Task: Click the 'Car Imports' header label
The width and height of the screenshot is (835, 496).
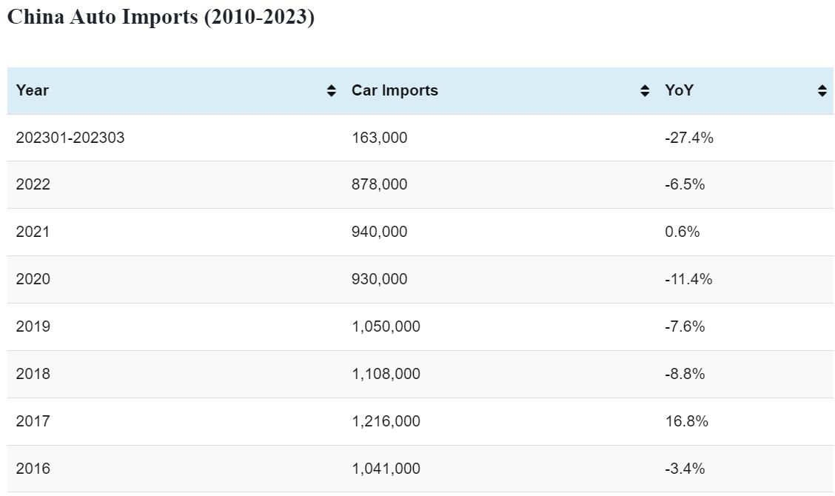Action: click(x=395, y=90)
